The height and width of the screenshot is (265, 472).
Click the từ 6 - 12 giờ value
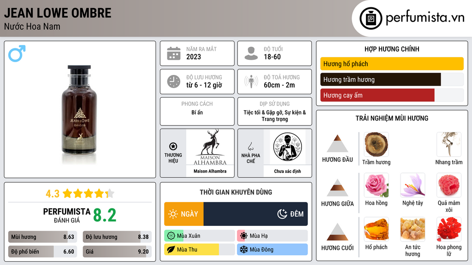pos(204,85)
